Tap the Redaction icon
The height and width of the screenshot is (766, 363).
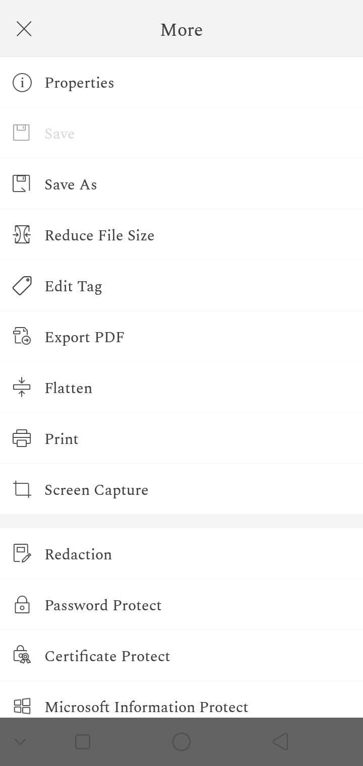(22, 554)
